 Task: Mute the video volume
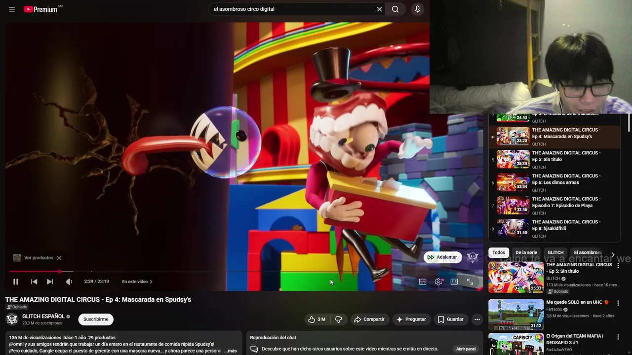(x=69, y=282)
